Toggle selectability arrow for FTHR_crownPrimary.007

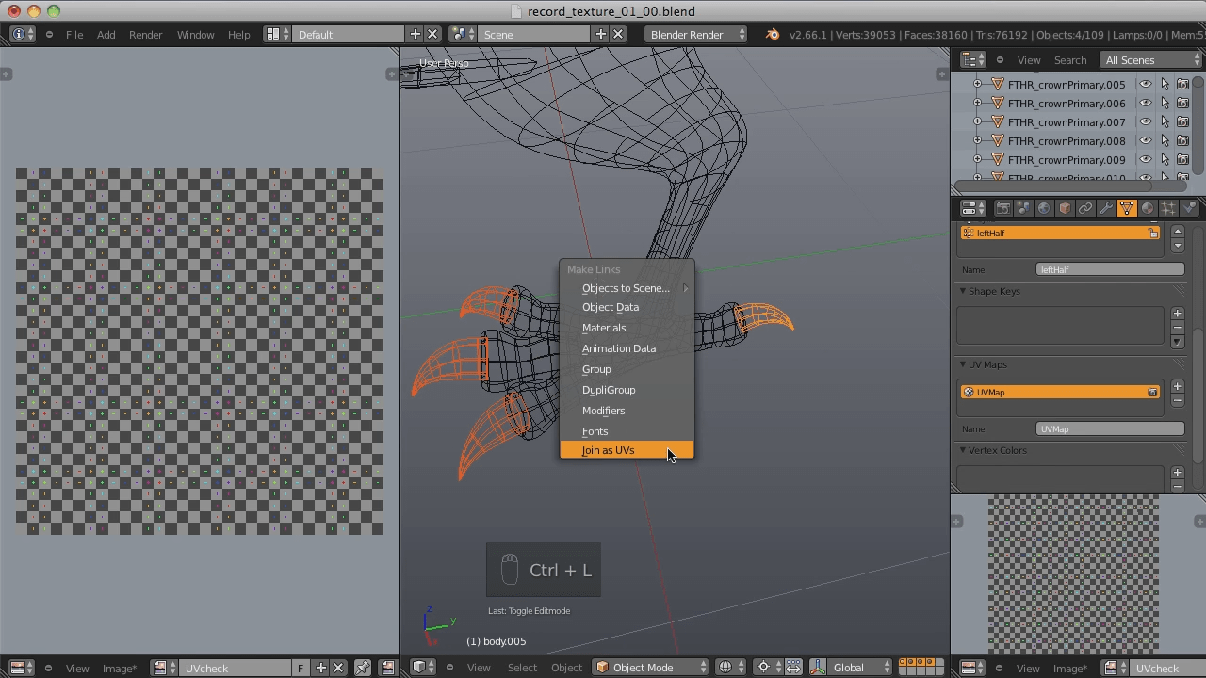pos(1165,121)
